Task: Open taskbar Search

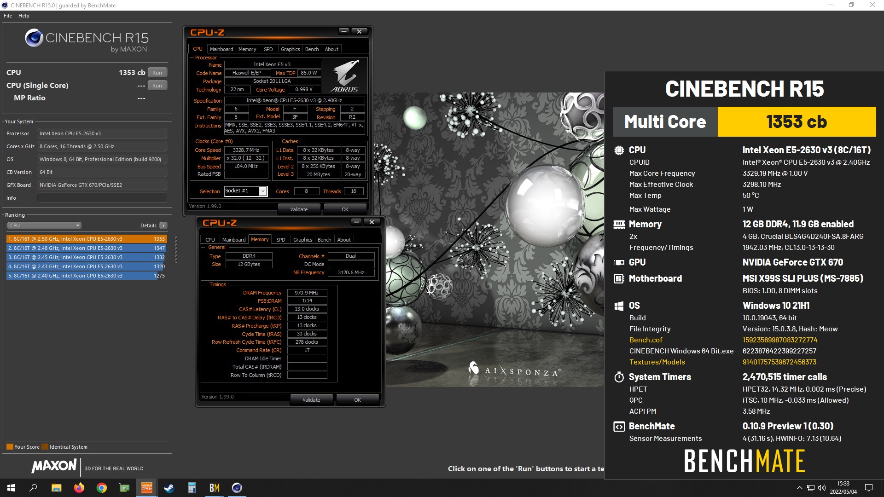Action: point(33,488)
